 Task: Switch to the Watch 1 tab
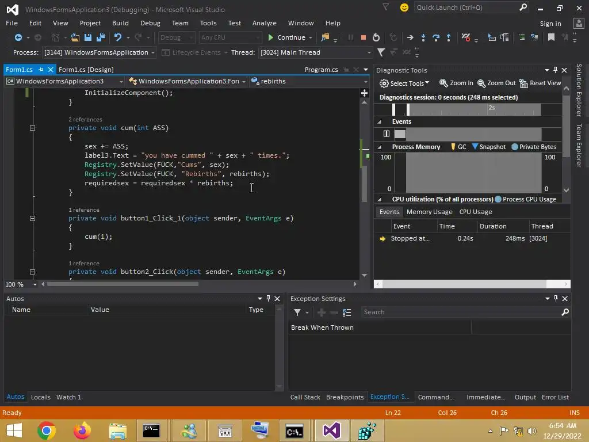[x=68, y=397]
